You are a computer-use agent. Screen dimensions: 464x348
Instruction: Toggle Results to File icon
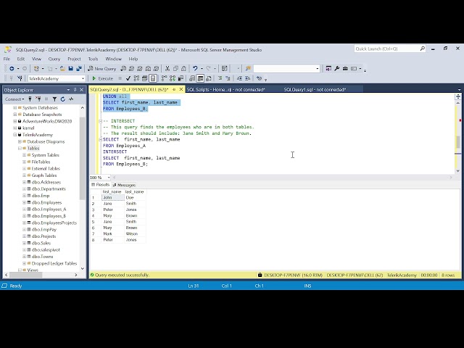click(209, 78)
